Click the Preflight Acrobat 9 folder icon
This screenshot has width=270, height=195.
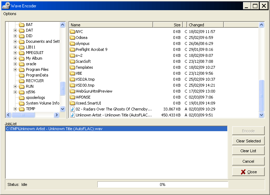coord(72,49)
